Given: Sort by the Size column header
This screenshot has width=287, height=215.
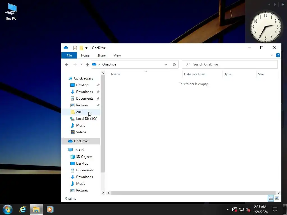Looking at the screenshot, I should coord(261,74).
